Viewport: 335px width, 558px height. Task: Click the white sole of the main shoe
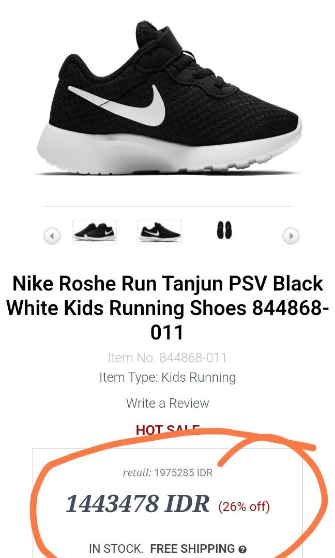pyautogui.click(x=170, y=149)
